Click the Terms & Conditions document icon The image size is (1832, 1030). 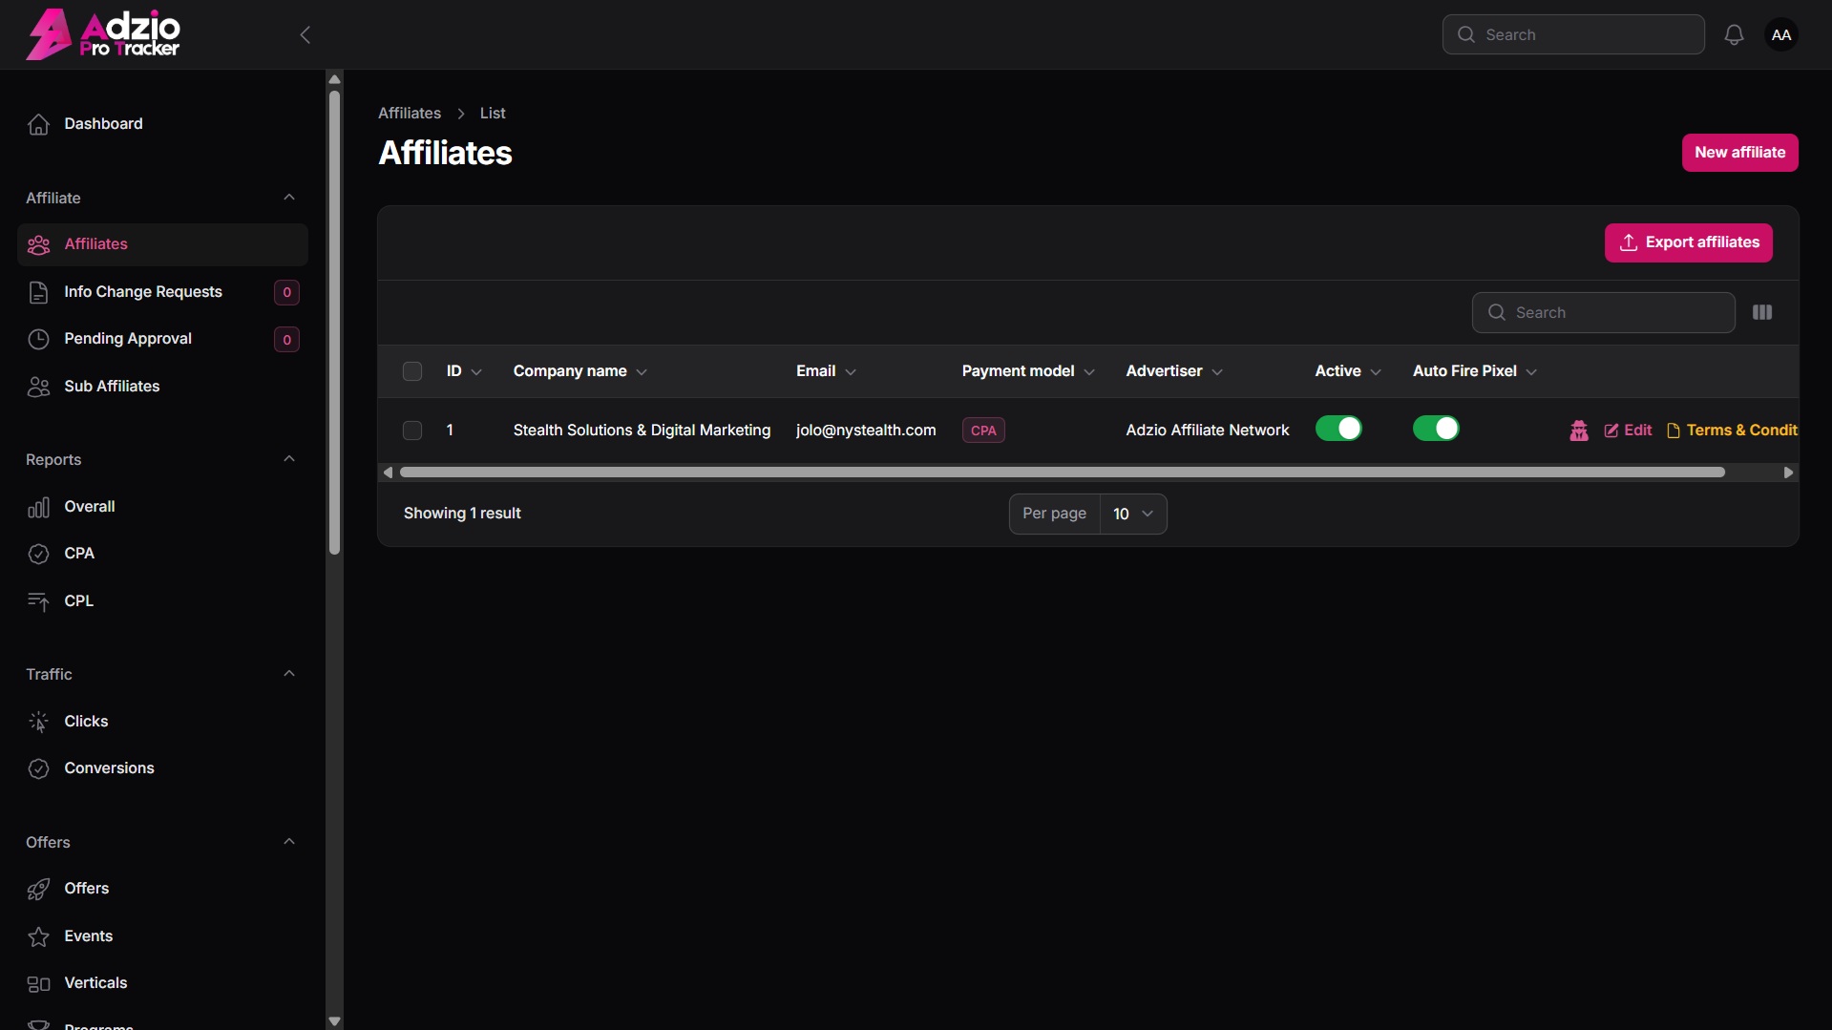tap(1674, 431)
